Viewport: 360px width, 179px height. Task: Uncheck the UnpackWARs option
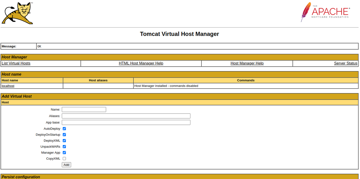64,146
